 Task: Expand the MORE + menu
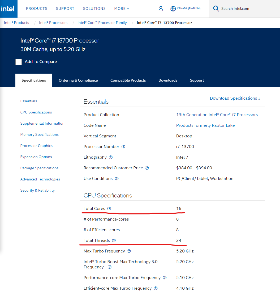[x=122, y=9]
